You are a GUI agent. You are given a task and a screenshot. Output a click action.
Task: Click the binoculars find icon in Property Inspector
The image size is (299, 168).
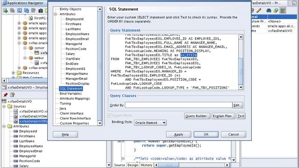(269, 10)
